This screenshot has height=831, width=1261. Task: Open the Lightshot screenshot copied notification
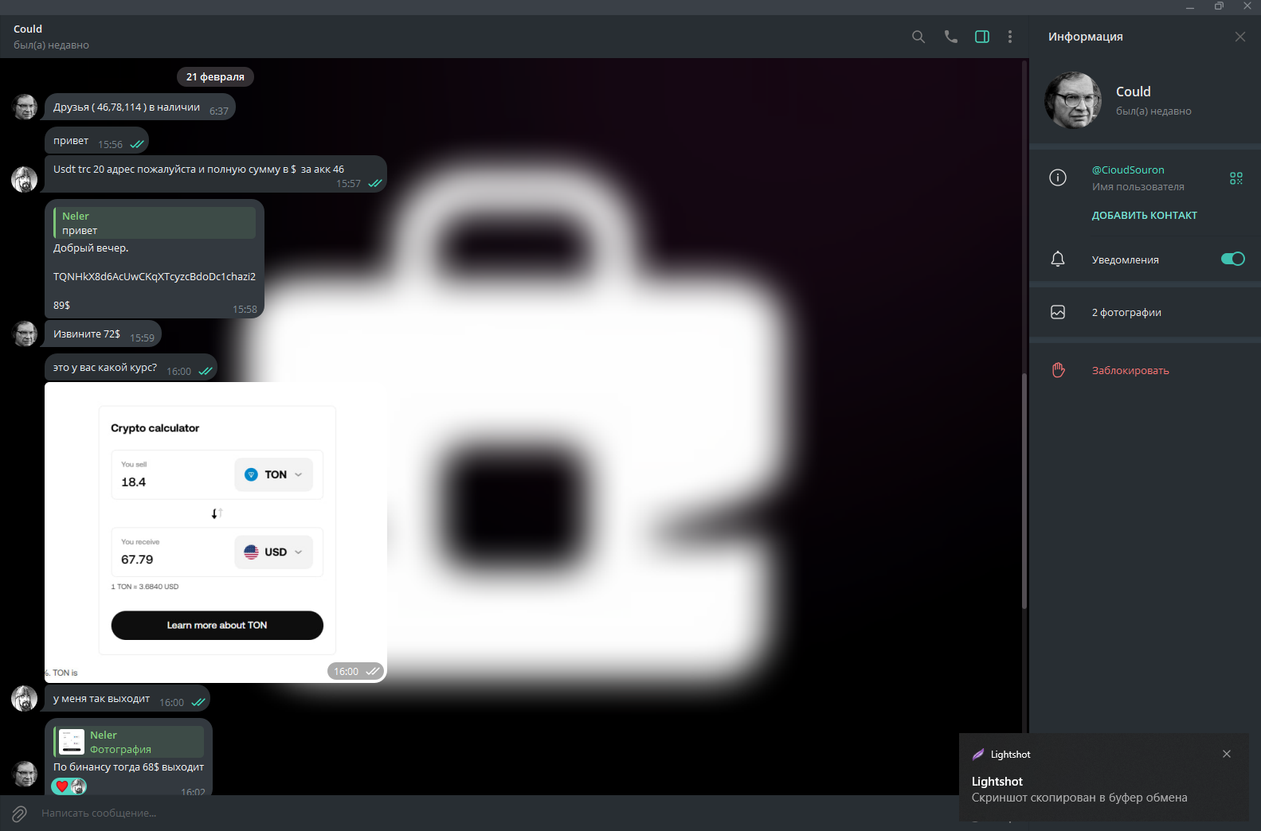[x=1103, y=778]
